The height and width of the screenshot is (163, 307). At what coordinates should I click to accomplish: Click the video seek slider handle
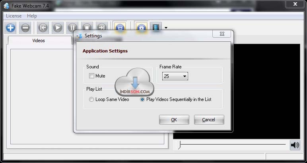tap(179, 145)
